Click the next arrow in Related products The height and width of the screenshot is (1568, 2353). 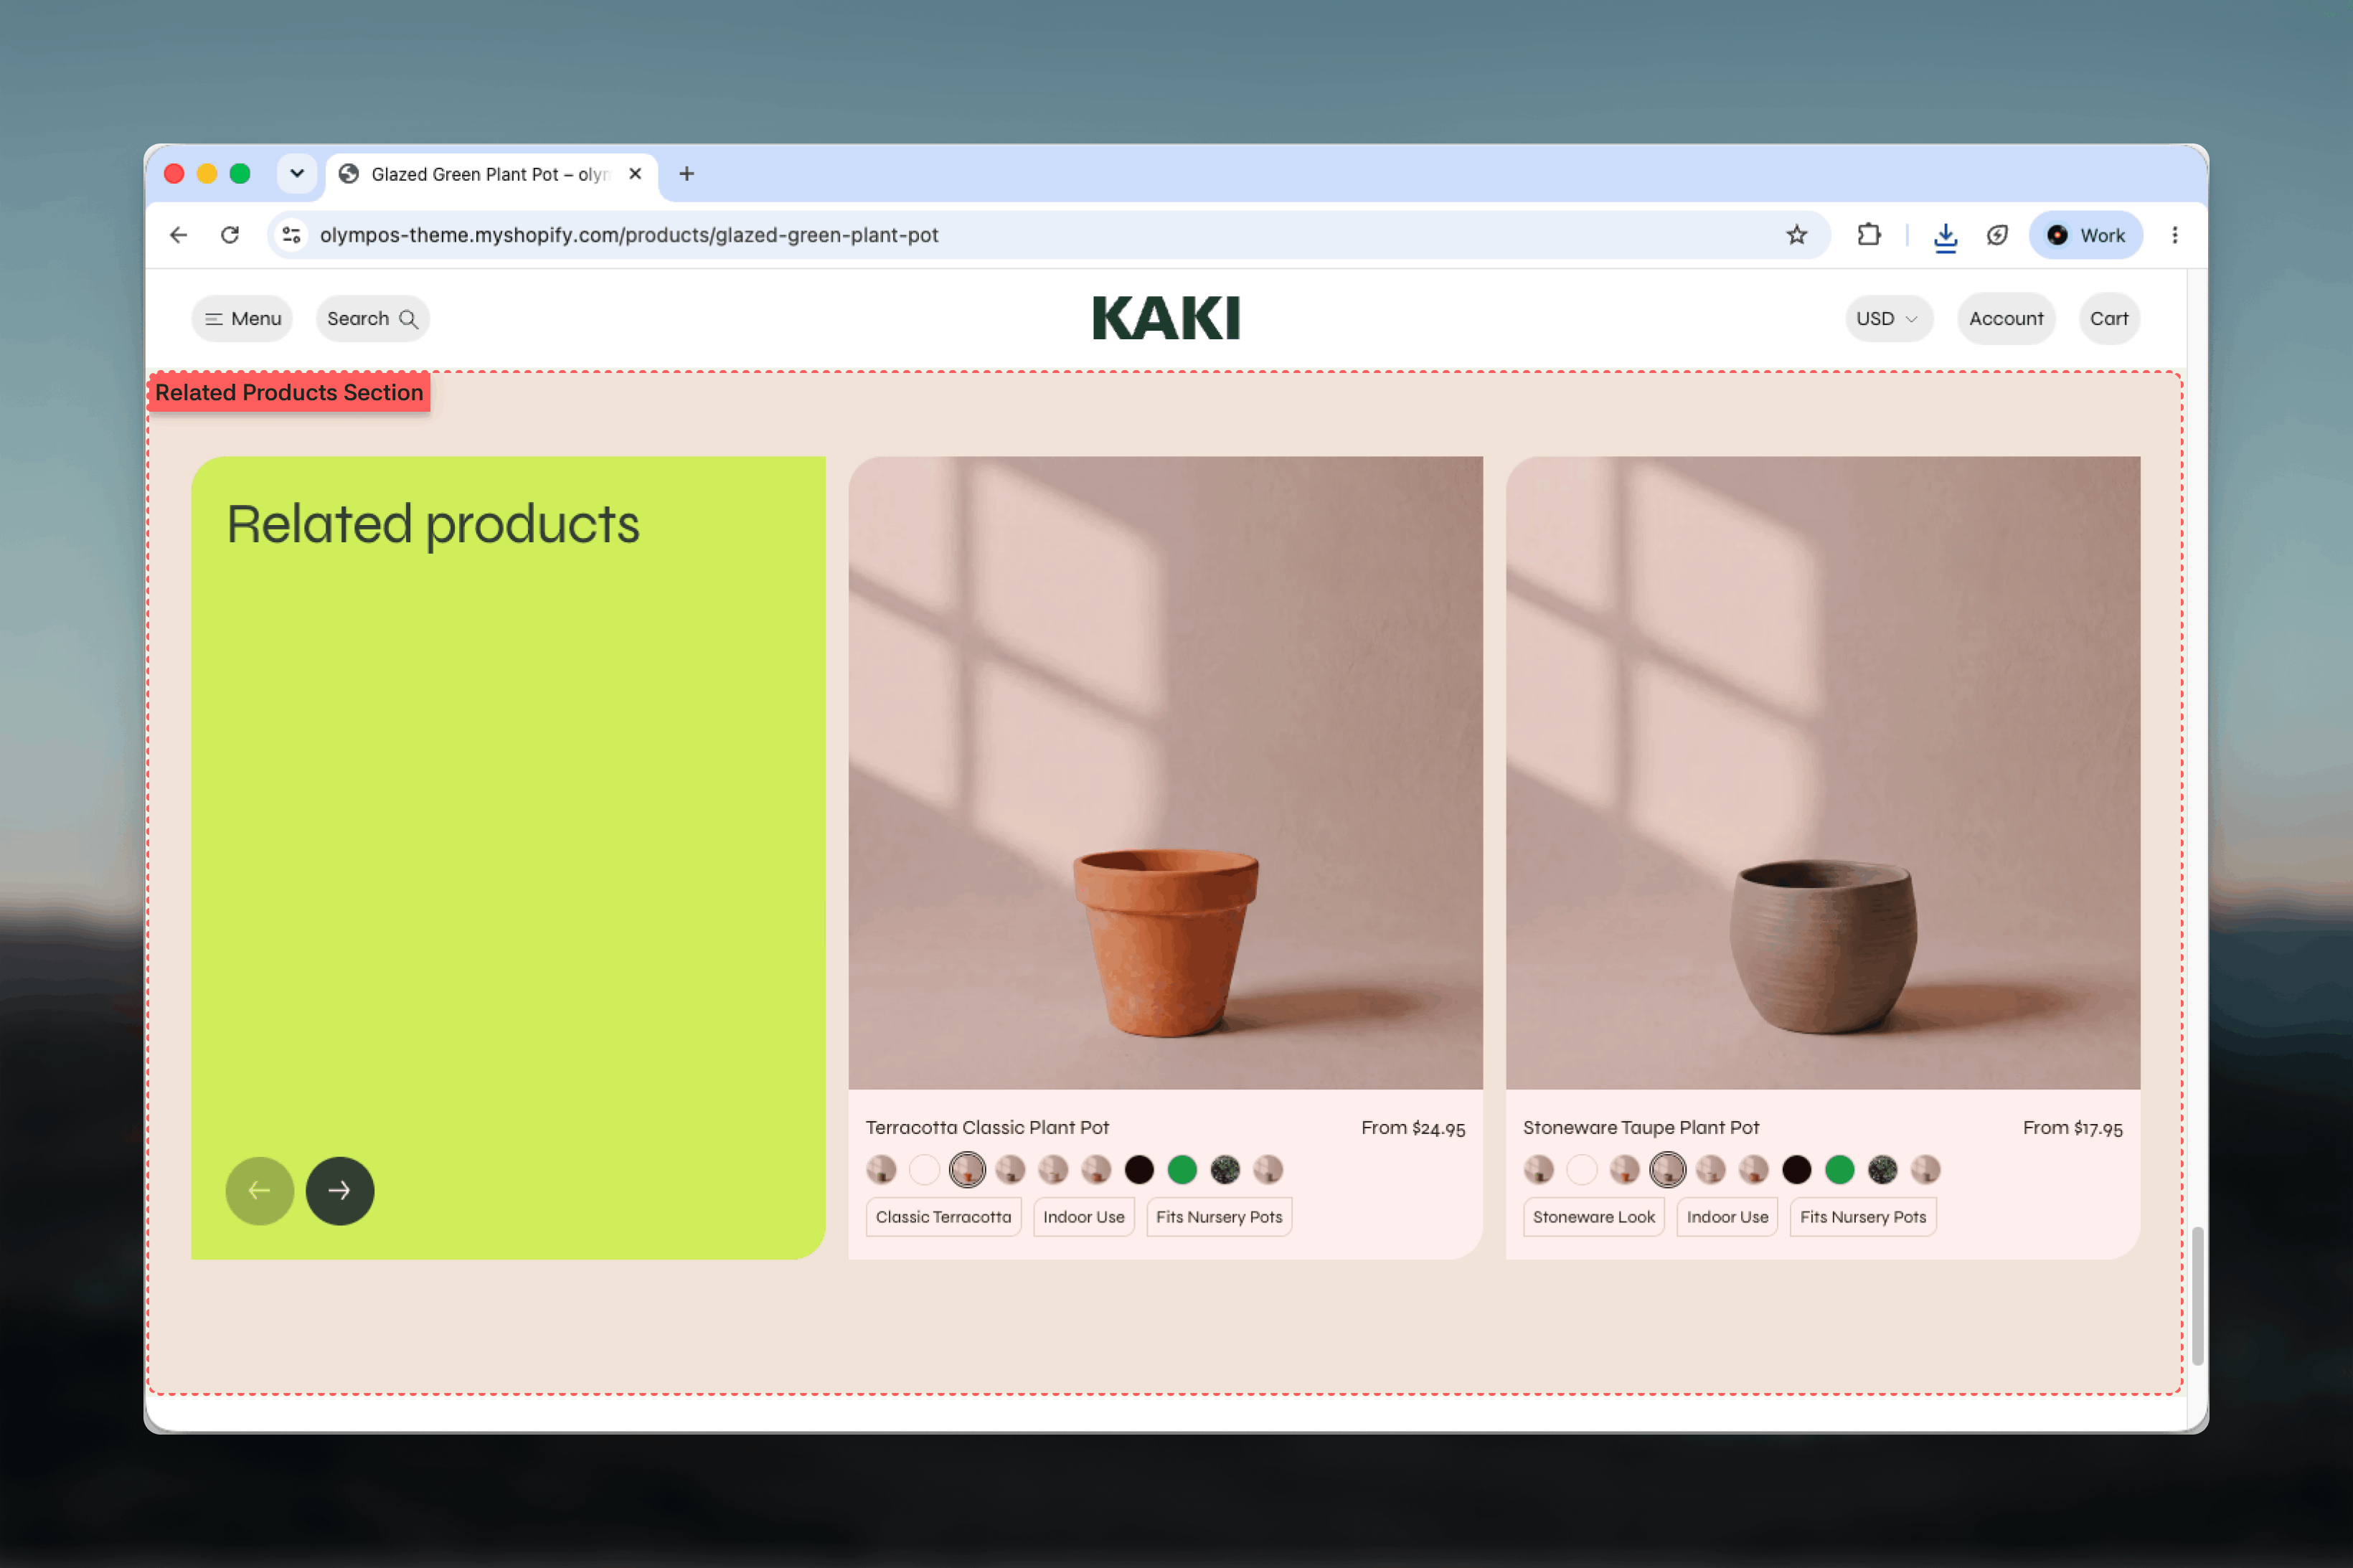(340, 1190)
